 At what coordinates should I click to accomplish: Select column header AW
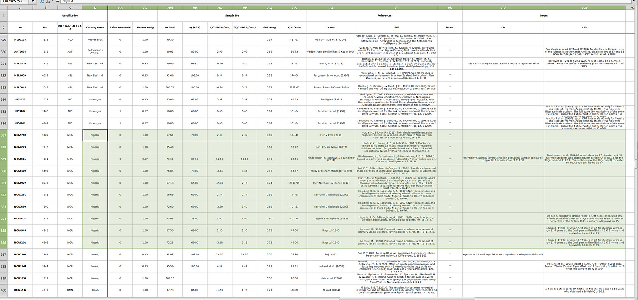(585, 8)
